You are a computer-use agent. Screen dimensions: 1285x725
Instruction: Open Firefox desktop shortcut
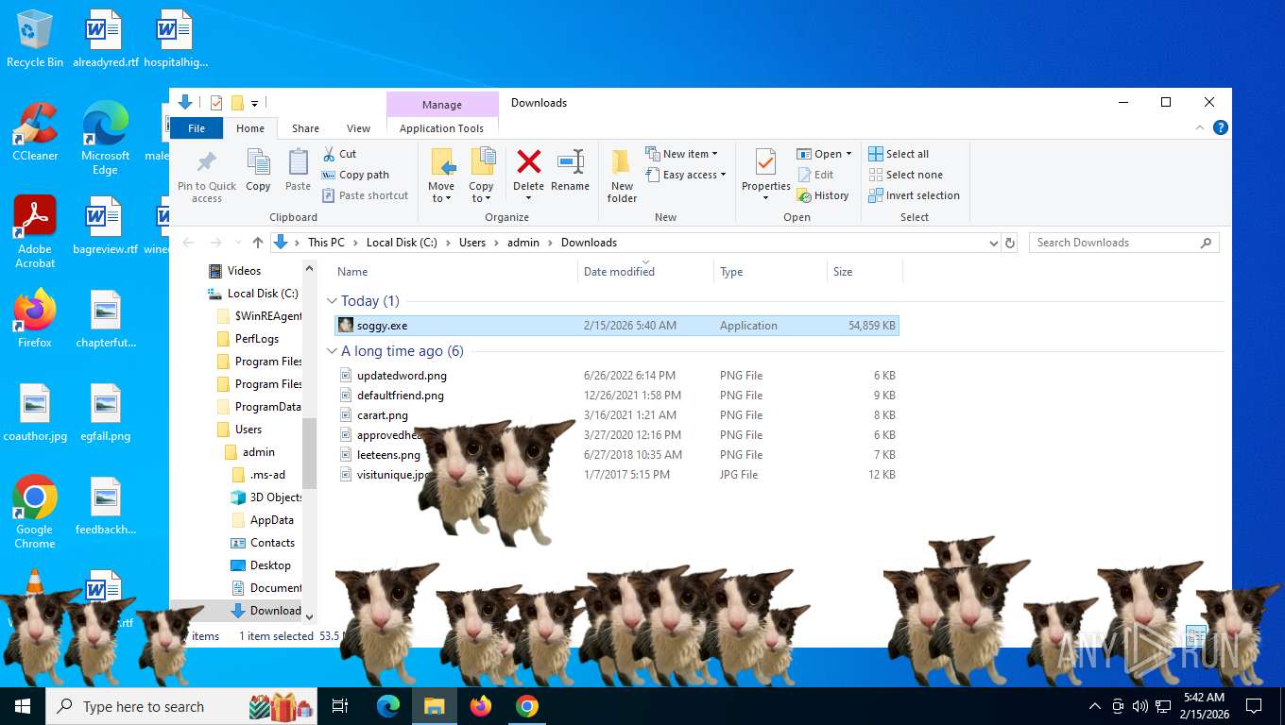pos(35,318)
